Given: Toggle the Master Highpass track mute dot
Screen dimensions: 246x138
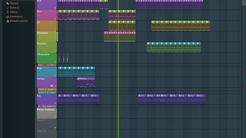Looking at the screenshot, I should (x=55, y=117).
